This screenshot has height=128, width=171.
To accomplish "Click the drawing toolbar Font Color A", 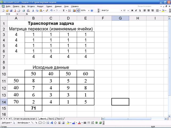I will click(79, 123).
